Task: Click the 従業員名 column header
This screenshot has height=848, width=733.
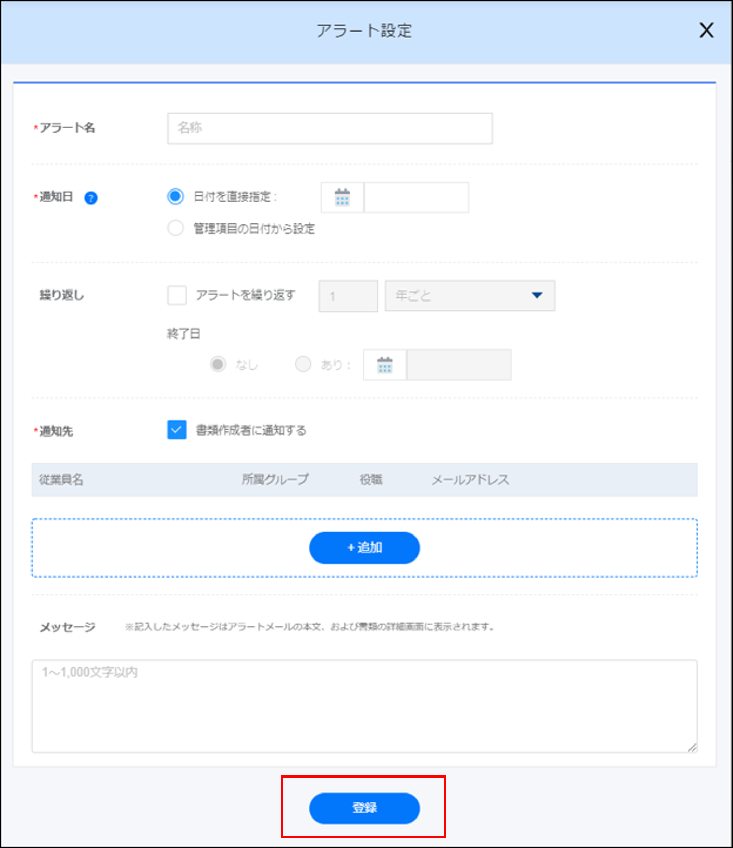Action: (61, 479)
